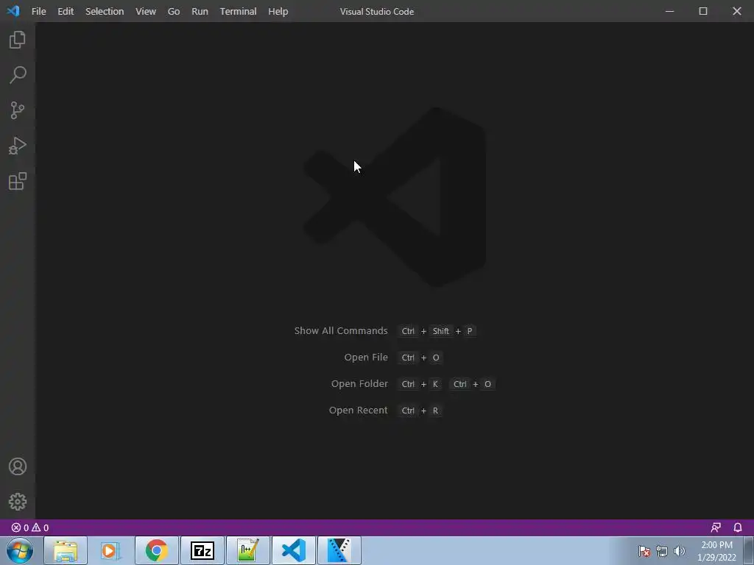Viewport: 754px width, 565px height.
Task: Open the Manage gear icon
Action: 18,502
